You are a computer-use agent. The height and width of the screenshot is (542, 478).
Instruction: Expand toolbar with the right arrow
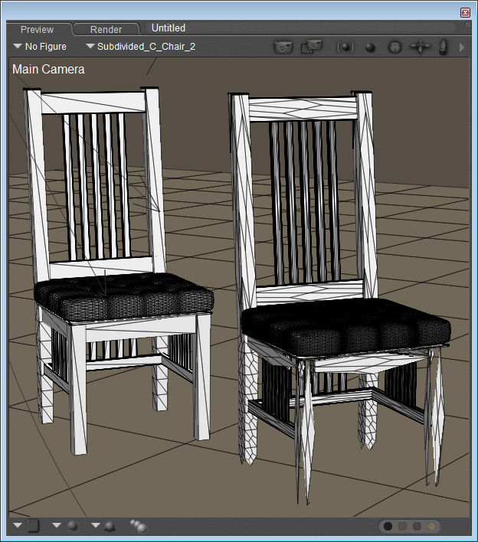[462, 47]
